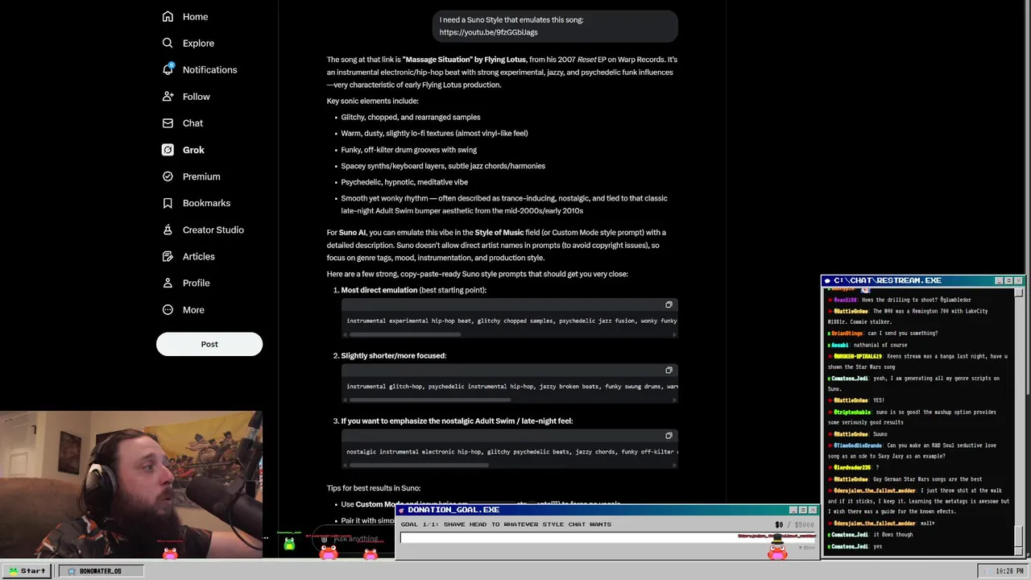Click the Notifications bell icon
The width and height of the screenshot is (1031, 580).
coord(168,69)
